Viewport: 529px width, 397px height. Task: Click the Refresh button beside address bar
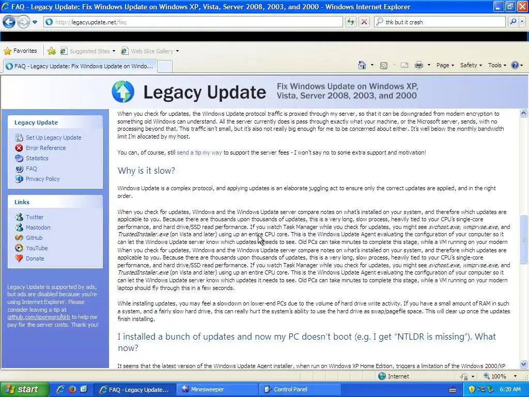(x=351, y=22)
